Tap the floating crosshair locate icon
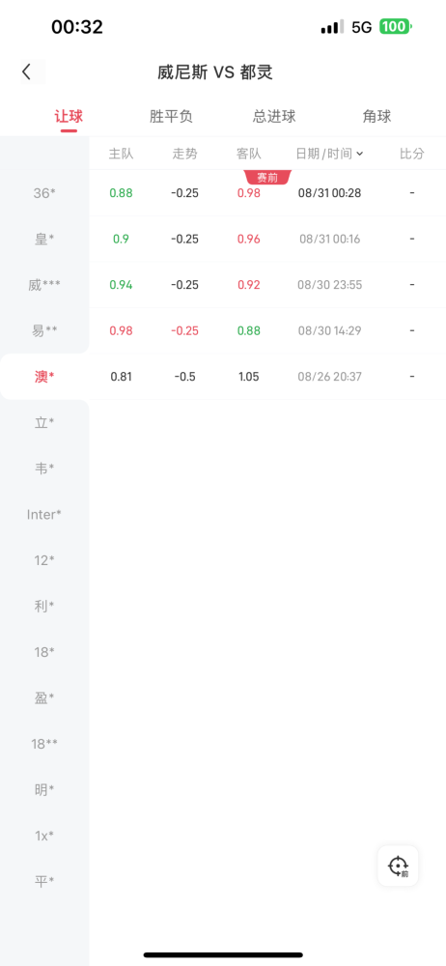Viewport: 446px width, 966px height. point(398,866)
